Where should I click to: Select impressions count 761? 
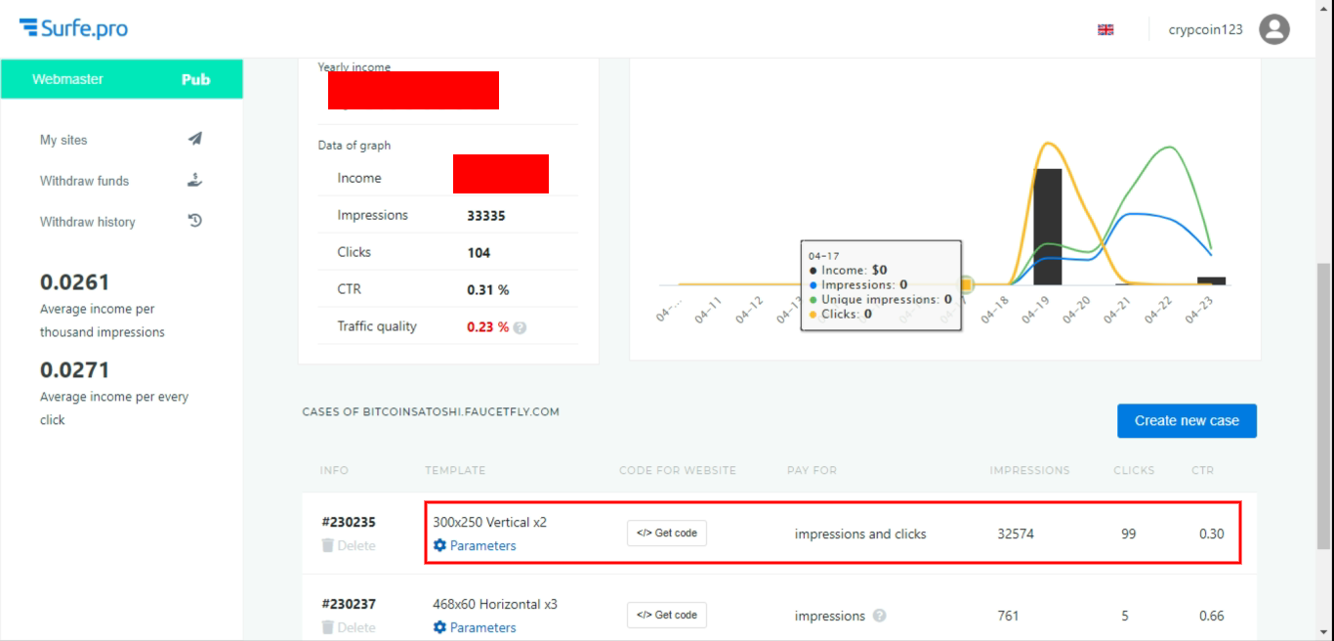pos(1008,616)
